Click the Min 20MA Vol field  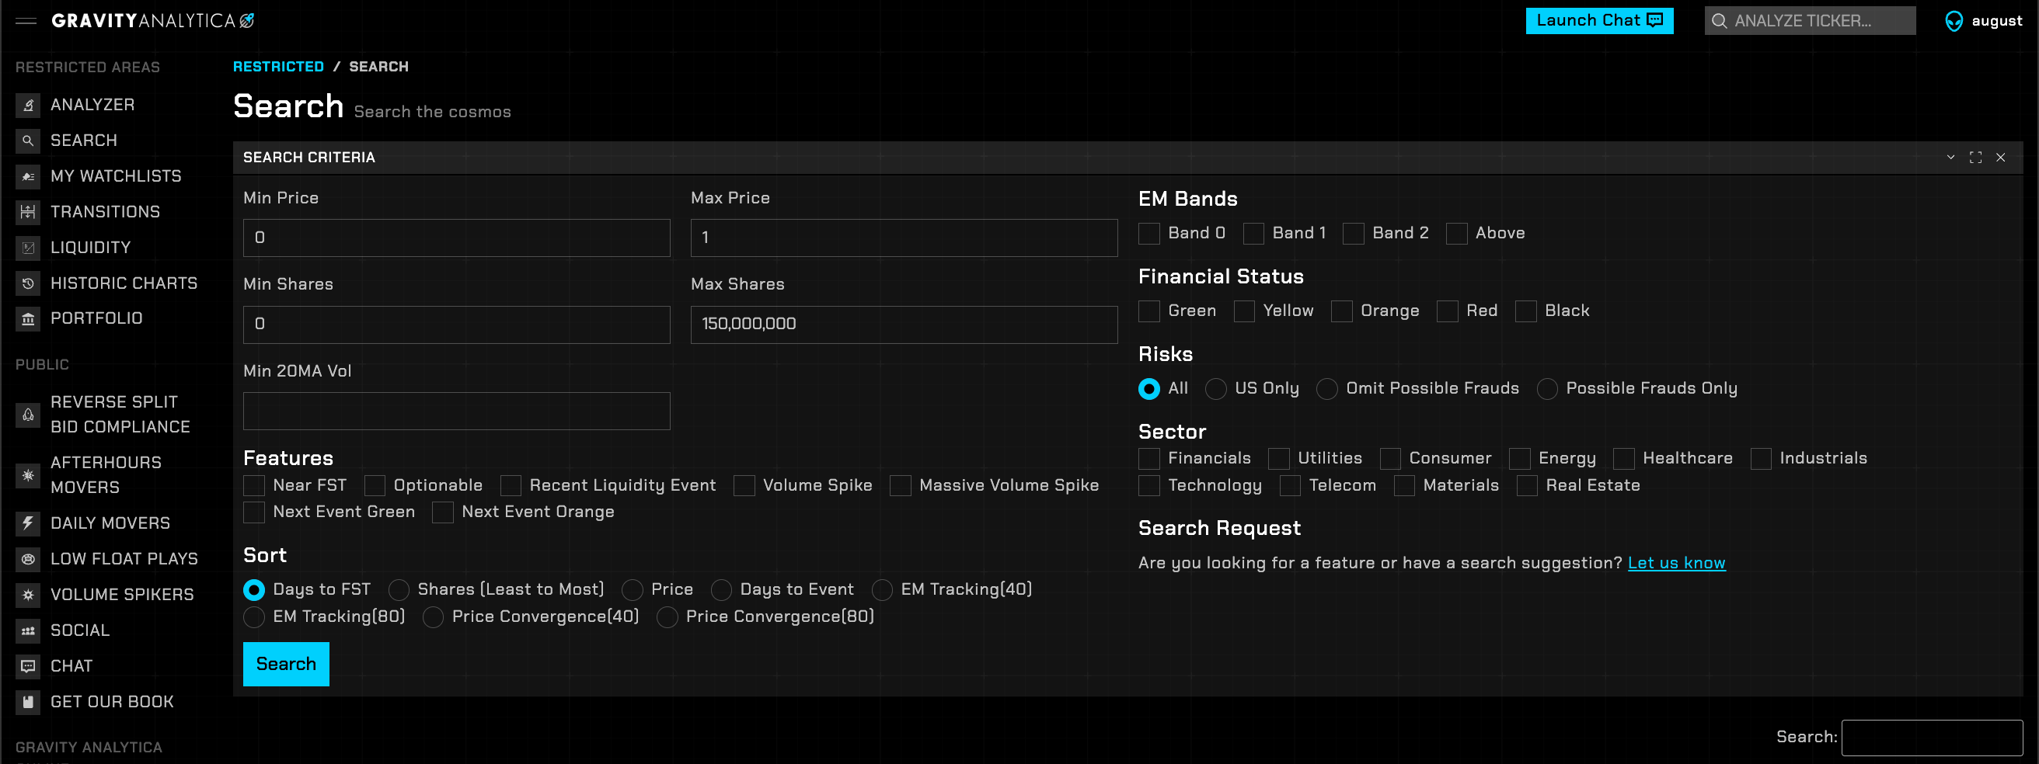pos(456,412)
